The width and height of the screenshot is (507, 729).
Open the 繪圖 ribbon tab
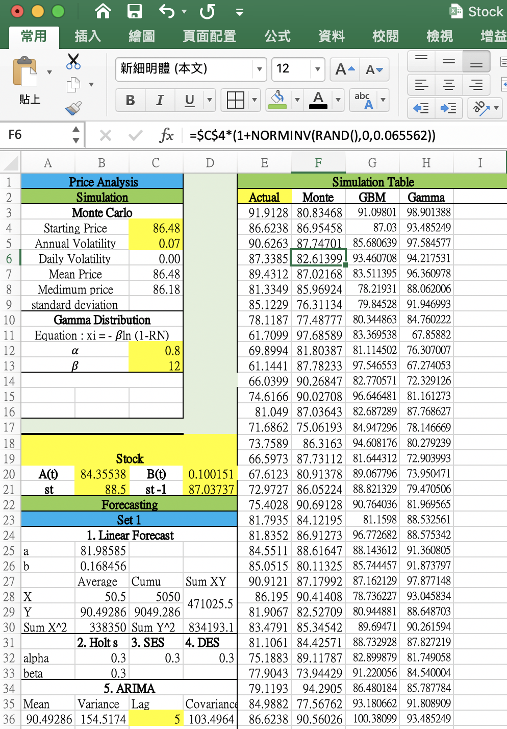(x=142, y=36)
